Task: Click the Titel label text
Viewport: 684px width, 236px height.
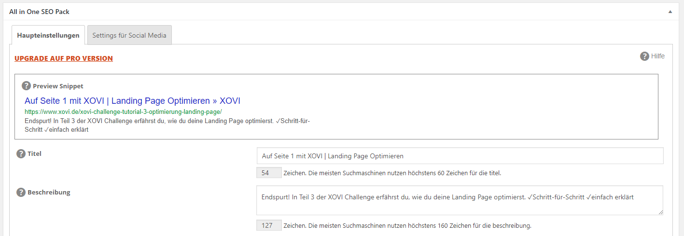Action: click(x=34, y=154)
